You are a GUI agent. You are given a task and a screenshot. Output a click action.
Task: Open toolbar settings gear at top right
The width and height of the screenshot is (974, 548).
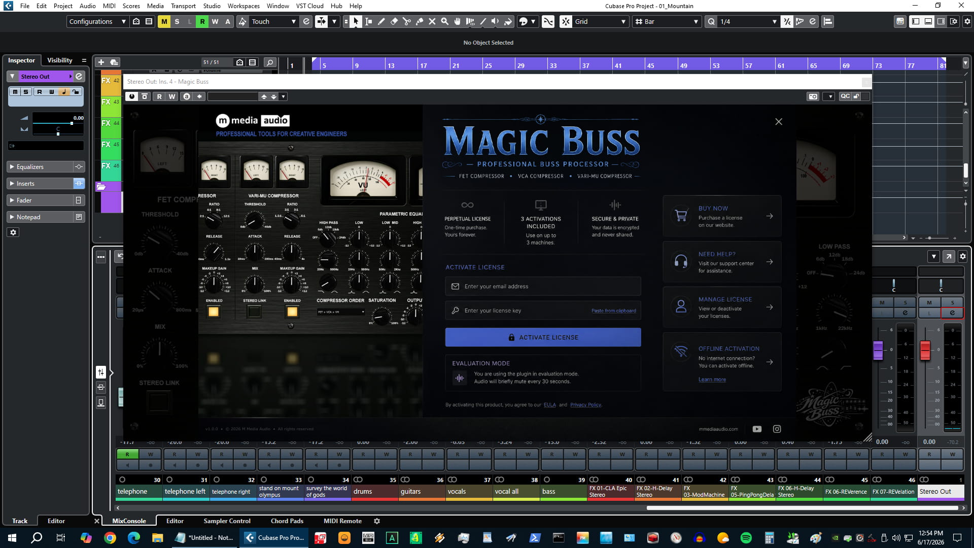click(967, 21)
